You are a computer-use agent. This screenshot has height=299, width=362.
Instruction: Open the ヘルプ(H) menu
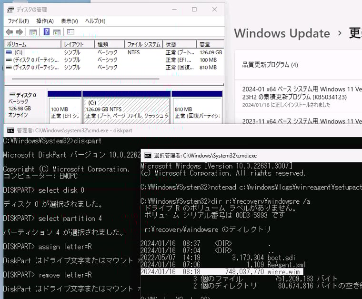point(95,21)
